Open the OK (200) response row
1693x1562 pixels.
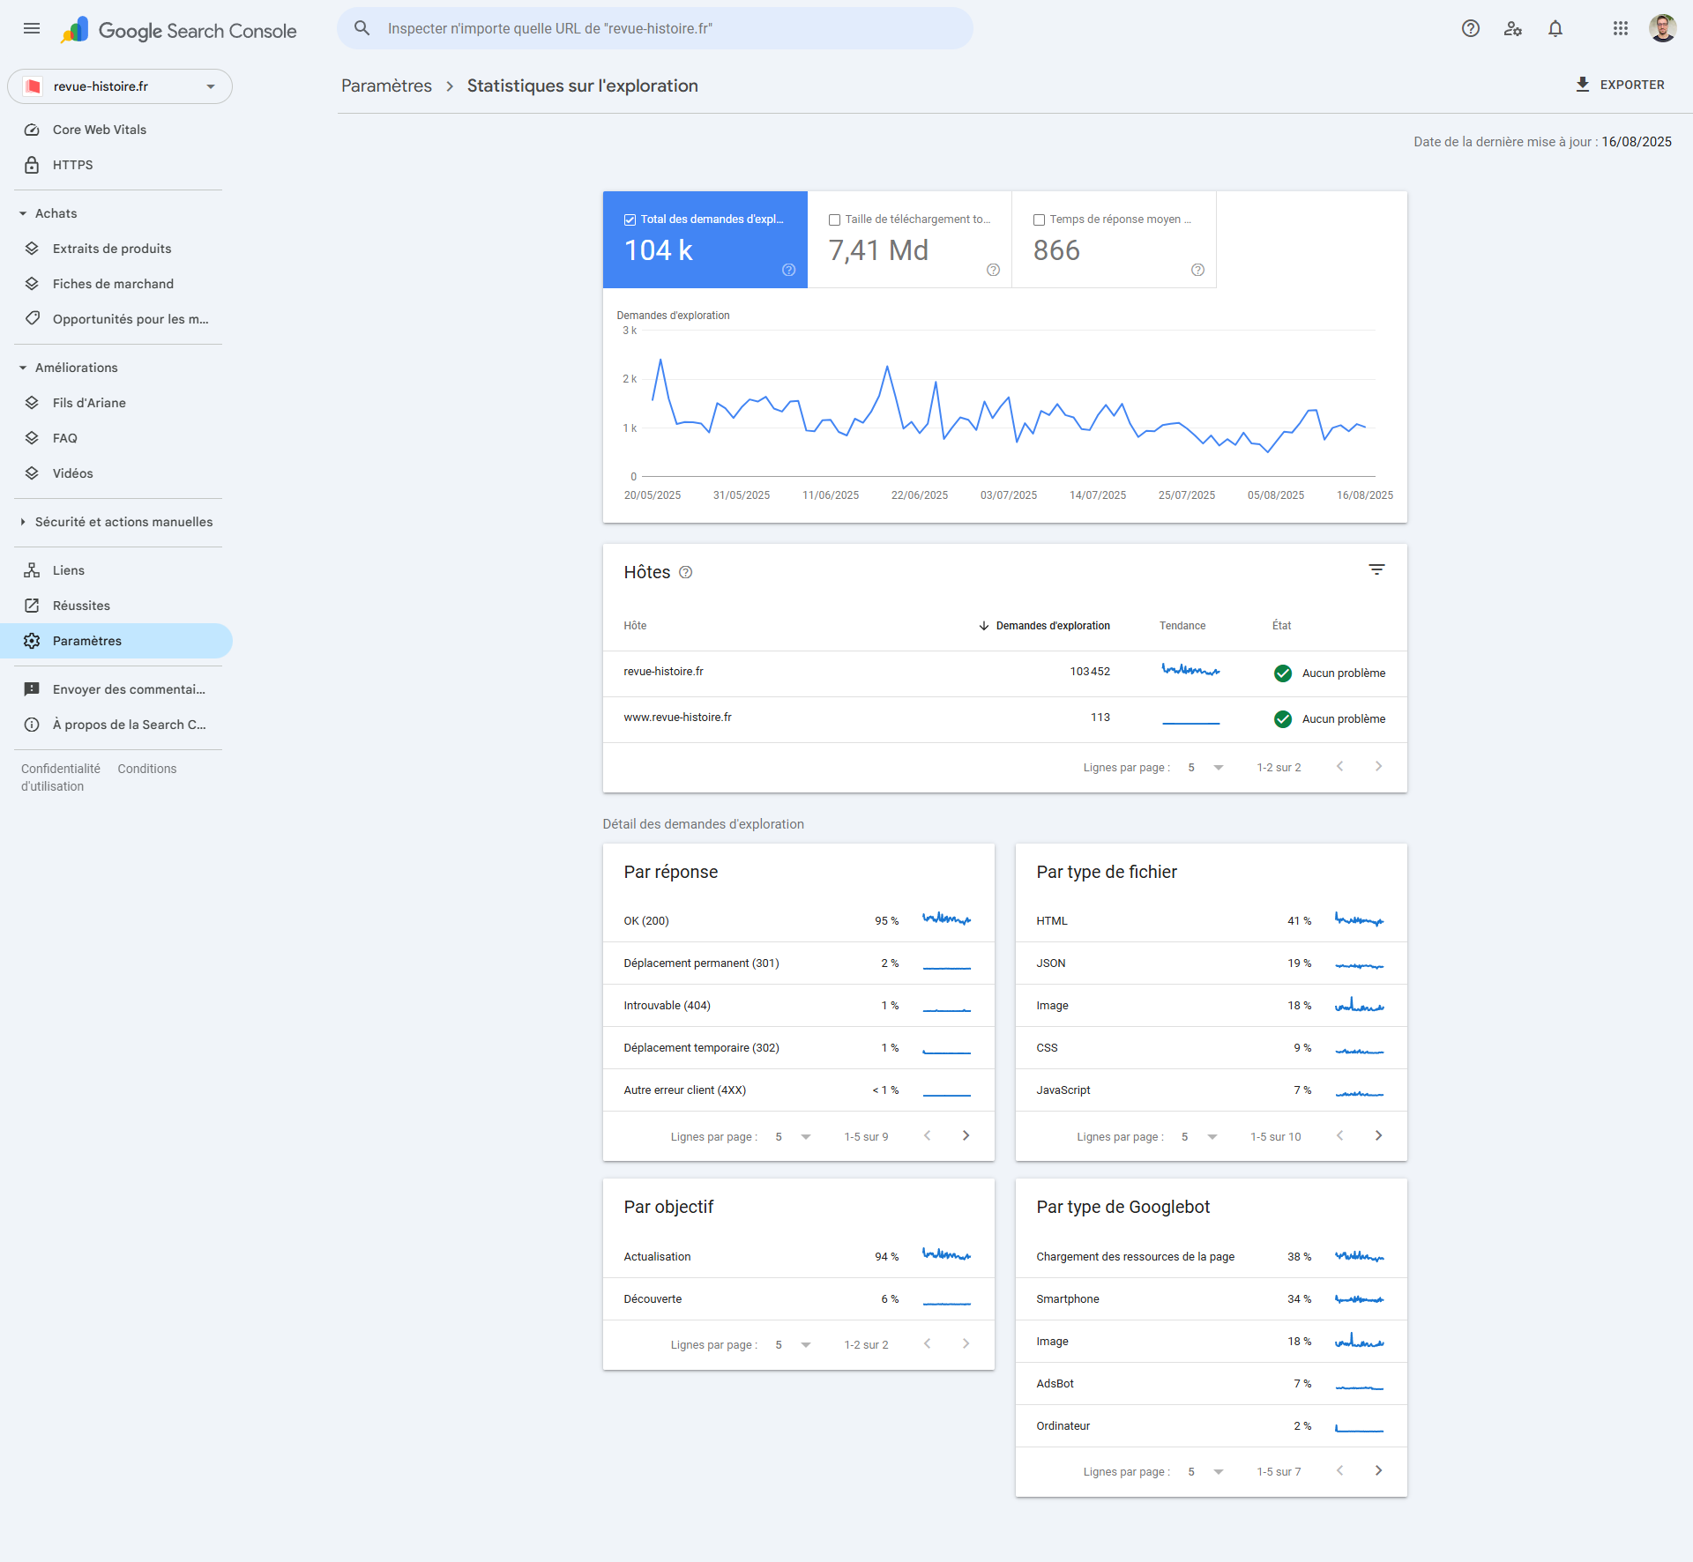[x=798, y=921]
